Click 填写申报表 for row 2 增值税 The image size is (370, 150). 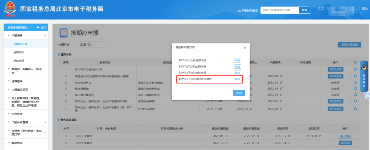click(x=335, y=76)
